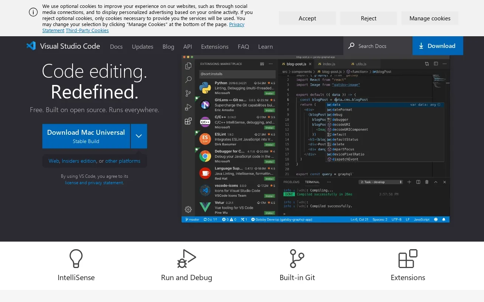Image resolution: width=484 pixels, height=302 pixels.
Task: Select the PROBLEMS panel tab
Action: 291,182
